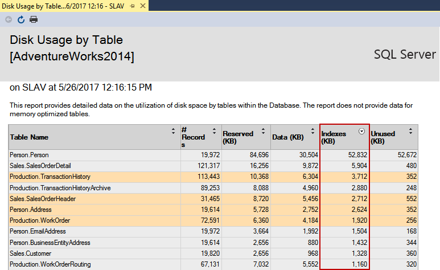Click the Person.Address table name

31,210
